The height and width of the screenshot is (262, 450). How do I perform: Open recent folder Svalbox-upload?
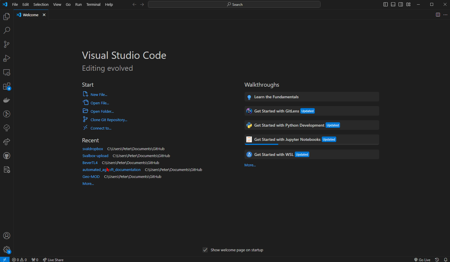click(95, 156)
